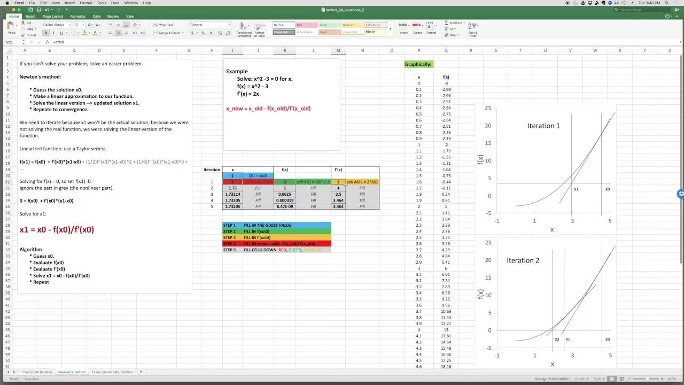This screenshot has width=684, height=385.
Task: Open the Review ribbon tab
Action: tap(113, 17)
